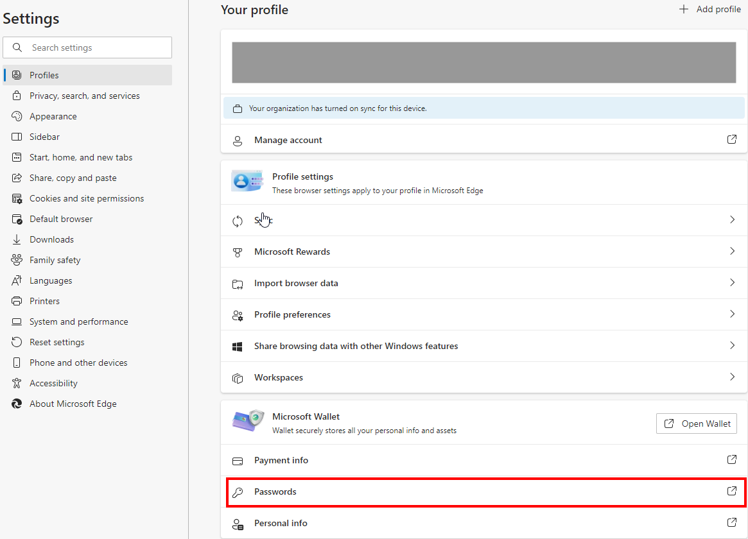The image size is (748, 539).
Task: Click the organization sync notice text
Action: point(338,108)
